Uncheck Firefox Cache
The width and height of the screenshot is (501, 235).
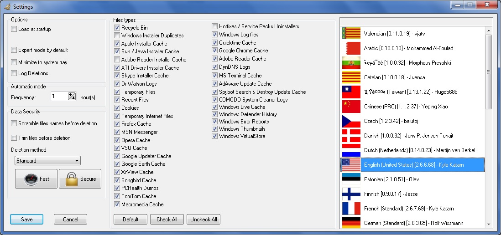(x=117, y=124)
